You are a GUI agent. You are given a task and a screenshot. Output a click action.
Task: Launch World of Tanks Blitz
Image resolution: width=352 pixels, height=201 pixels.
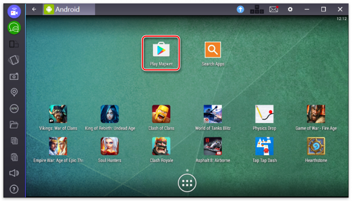(213, 114)
